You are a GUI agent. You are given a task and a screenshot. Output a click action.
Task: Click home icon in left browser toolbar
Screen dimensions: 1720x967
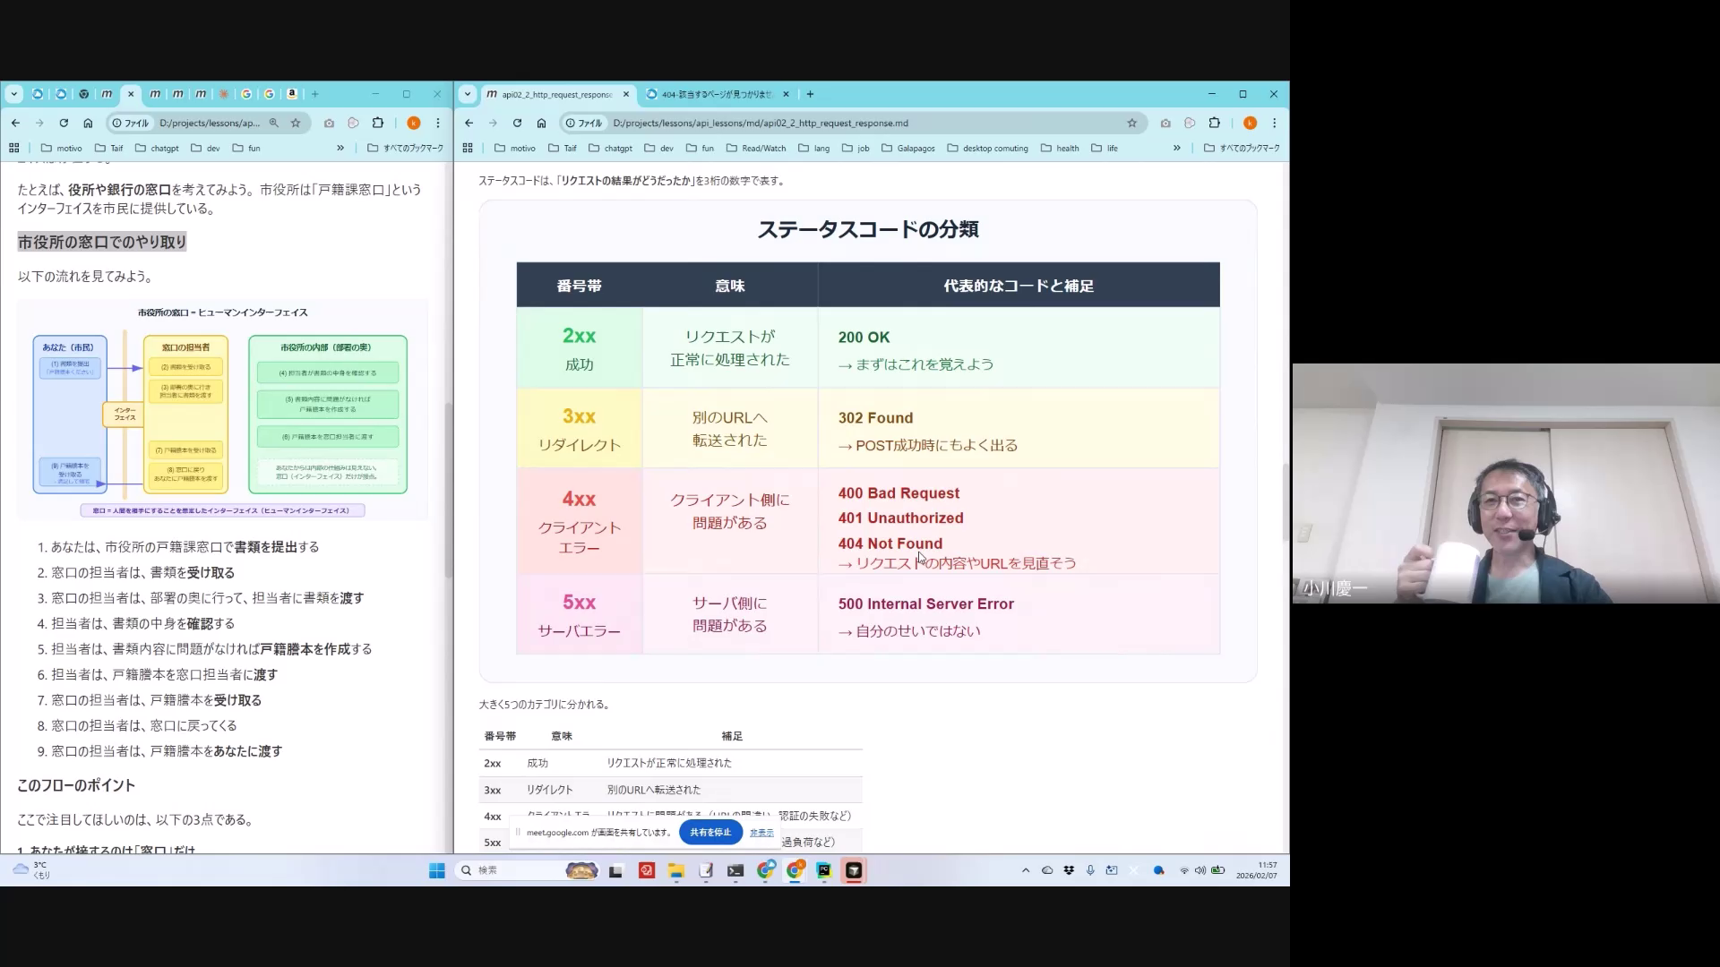point(88,123)
